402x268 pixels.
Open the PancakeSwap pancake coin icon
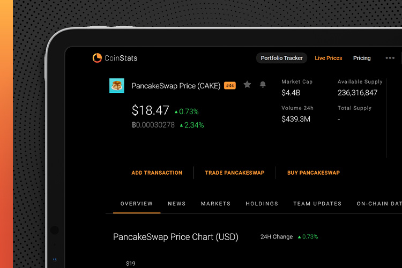[117, 86]
